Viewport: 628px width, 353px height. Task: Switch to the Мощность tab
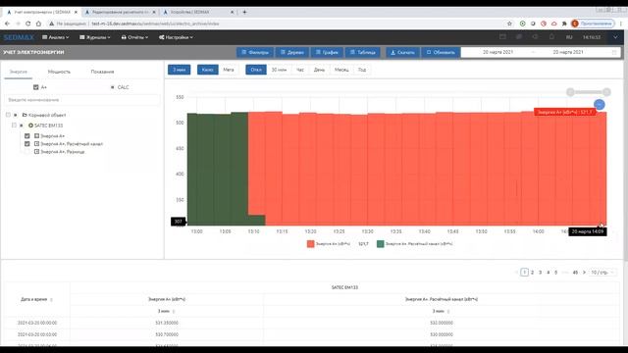(x=59, y=72)
